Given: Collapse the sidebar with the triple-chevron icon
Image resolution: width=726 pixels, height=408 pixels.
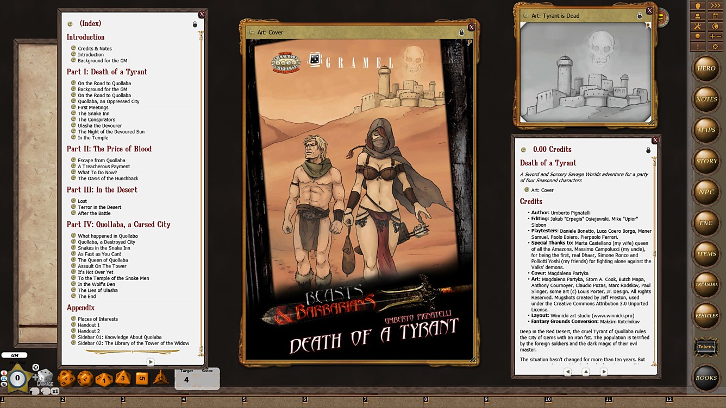Looking at the screenshot, I should [x=715, y=6].
